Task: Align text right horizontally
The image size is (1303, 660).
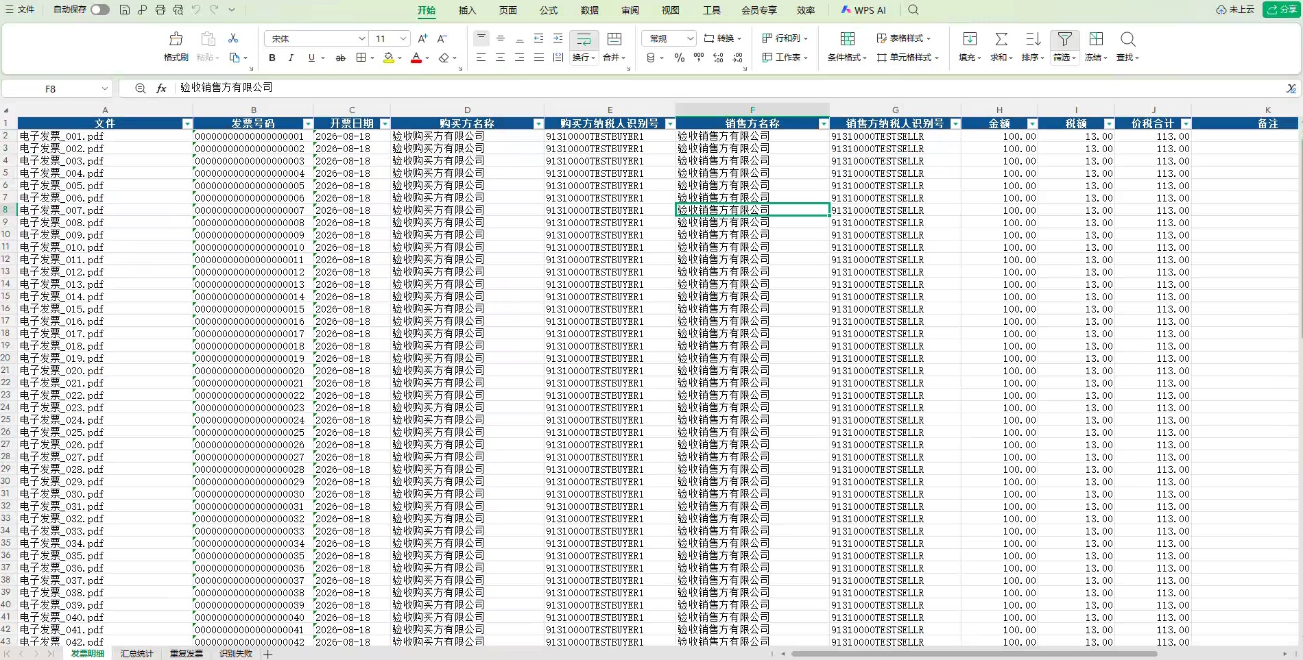Action: pos(520,58)
